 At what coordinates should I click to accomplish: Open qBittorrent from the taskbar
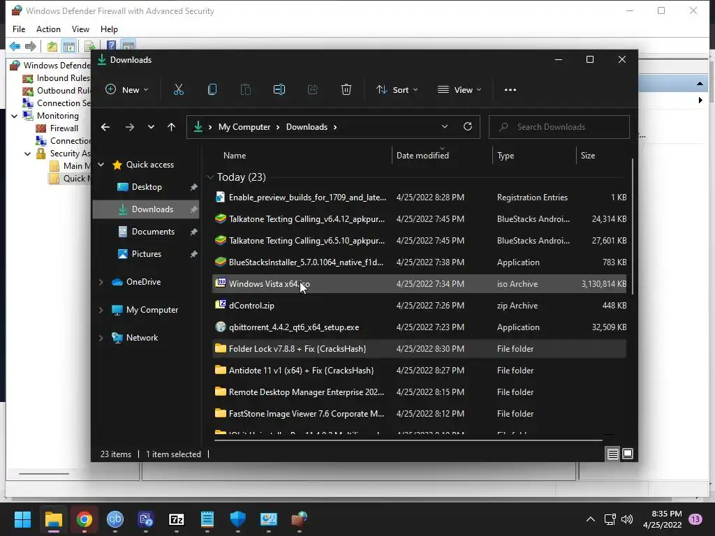coord(115,519)
